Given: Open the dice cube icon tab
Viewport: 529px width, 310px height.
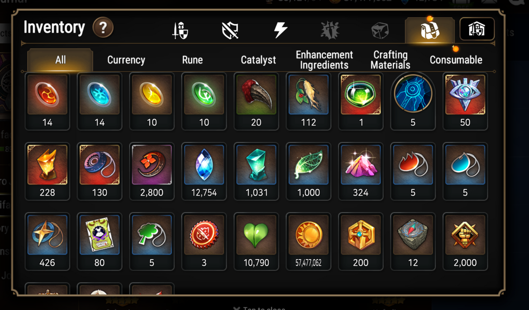Looking at the screenshot, I should [x=380, y=31].
